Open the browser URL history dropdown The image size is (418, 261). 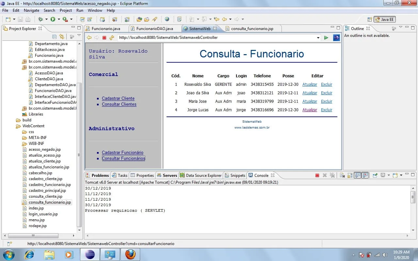(x=318, y=38)
